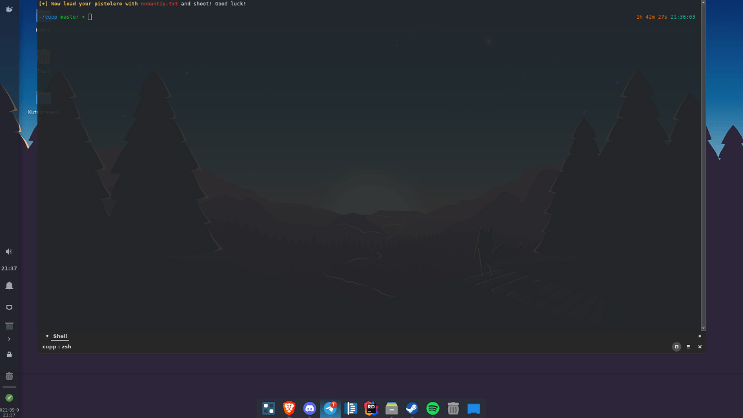Open Telegram with one unread badge
Screen dimensions: 743x418
click(331, 408)
